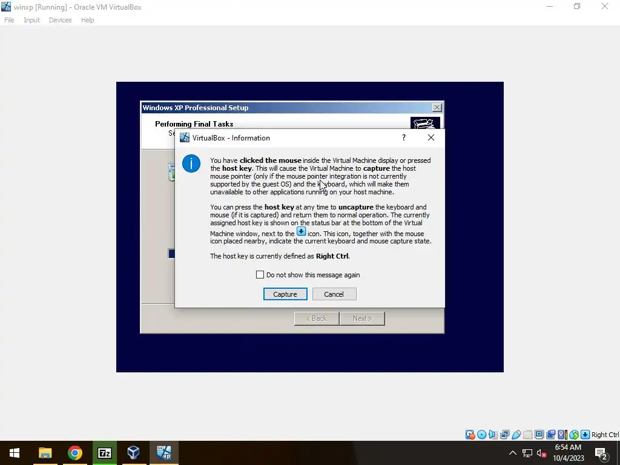620x465 pixels.
Task: Click the Next button in XP Setup window
Action: click(362, 318)
